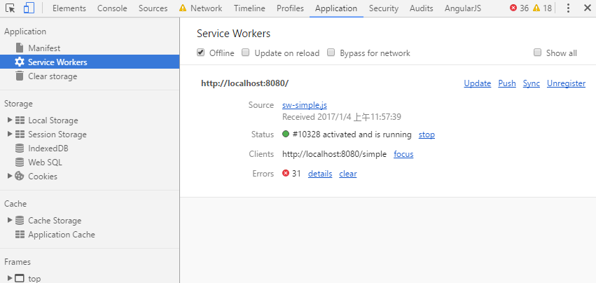The image size is (596, 283).
Task: Open the AngularJS tab
Action: 463,8
